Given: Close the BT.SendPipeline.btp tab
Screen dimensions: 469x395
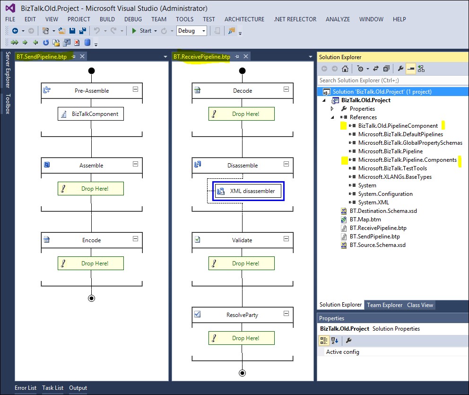Looking at the screenshot, I should pos(82,56).
